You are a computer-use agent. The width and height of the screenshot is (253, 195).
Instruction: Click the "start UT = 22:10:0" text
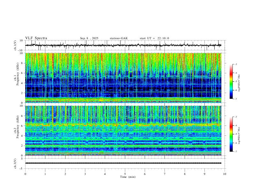pyautogui.click(x=154, y=38)
